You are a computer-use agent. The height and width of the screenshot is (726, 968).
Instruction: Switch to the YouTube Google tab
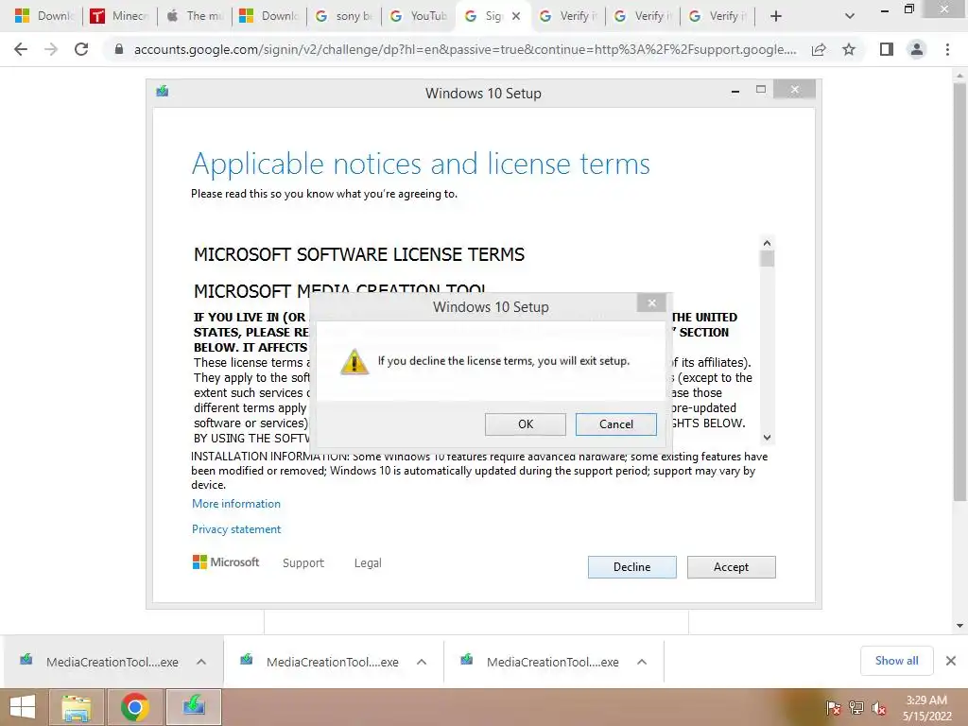click(x=419, y=16)
